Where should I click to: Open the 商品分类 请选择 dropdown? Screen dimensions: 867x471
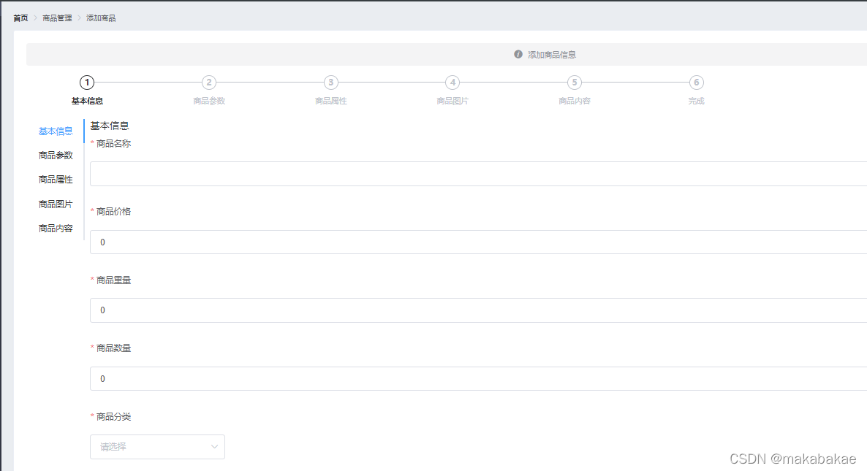(158, 447)
